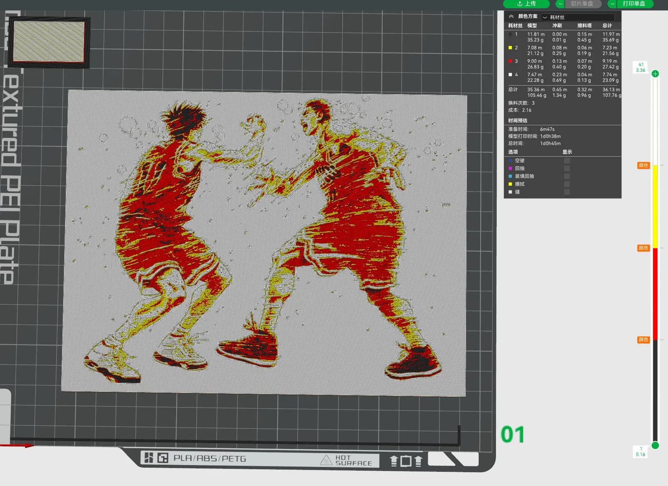
Task: Click the middle orange 颜色 color-change marker
Action: (x=643, y=248)
